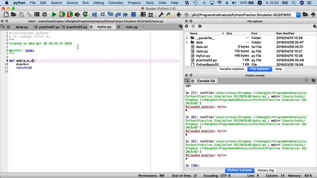This screenshot has width=317, height=178.
Task: Select the Console 1/A tab
Action: pyautogui.click(x=206, y=81)
